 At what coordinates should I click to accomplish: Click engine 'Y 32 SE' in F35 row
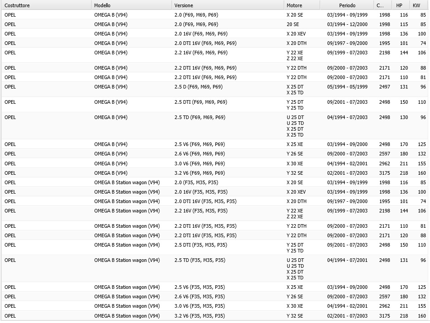tap(295, 316)
